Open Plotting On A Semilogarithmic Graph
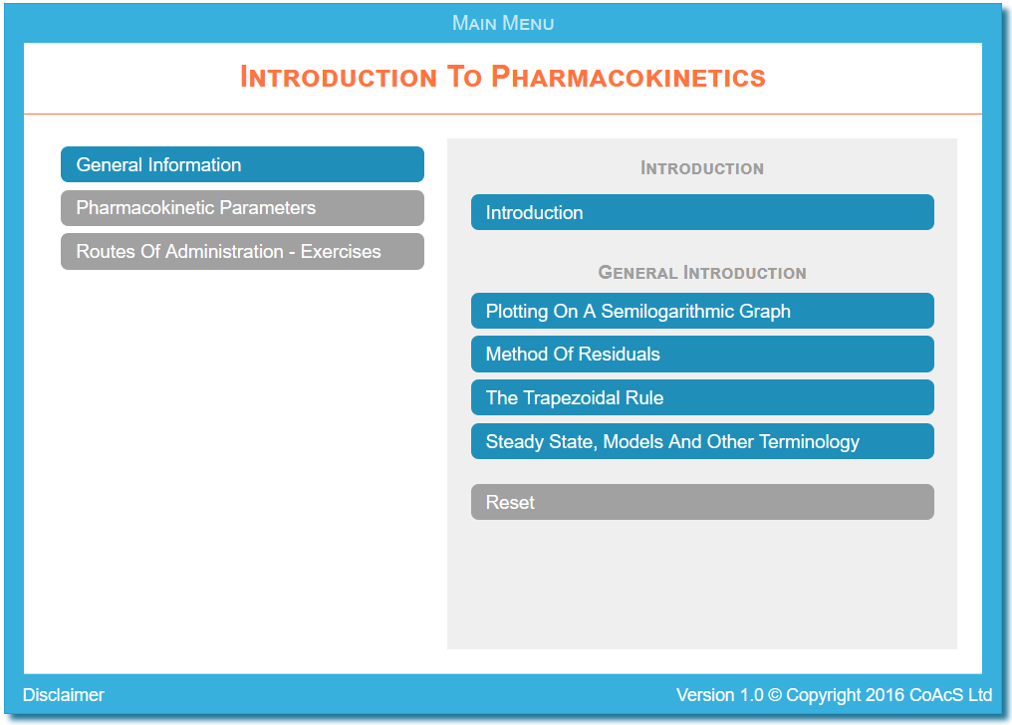Screen dimensions: 1012x725 [702, 311]
